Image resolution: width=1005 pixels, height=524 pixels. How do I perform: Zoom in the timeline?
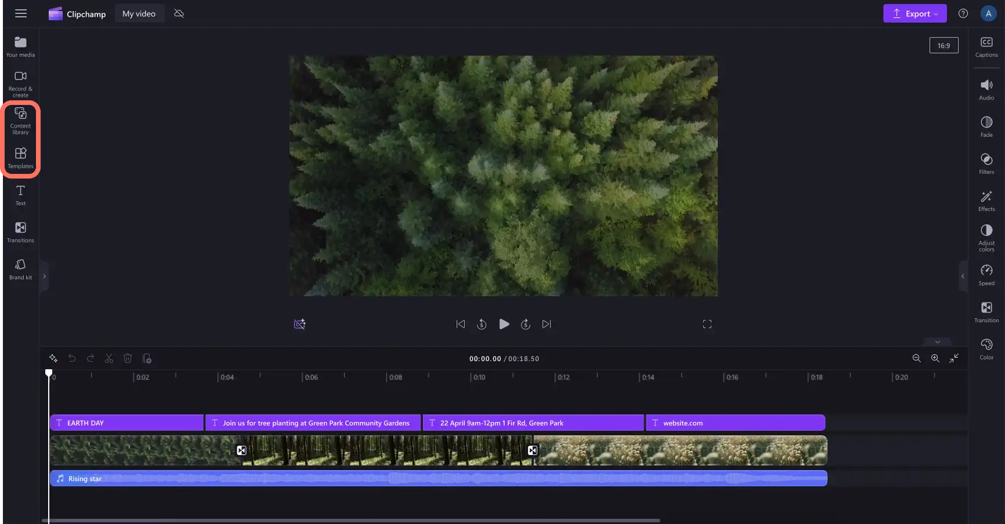tap(935, 358)
